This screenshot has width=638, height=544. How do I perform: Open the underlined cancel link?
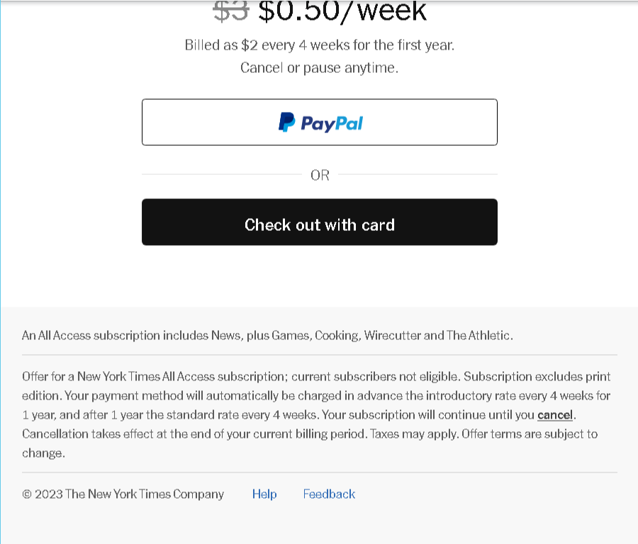tap(555, 414)
